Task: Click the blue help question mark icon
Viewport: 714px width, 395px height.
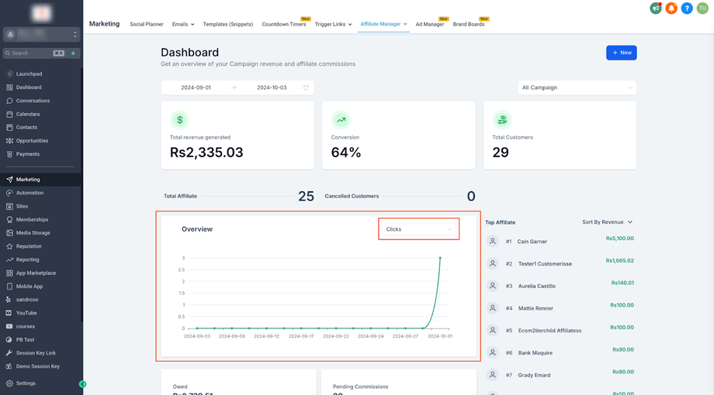Action: pyautogui.click(x=687, y=9)
